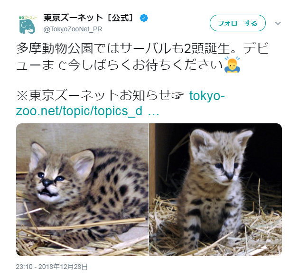
Task: Click the ※ reference mark symbol
Action: [22, 95]
